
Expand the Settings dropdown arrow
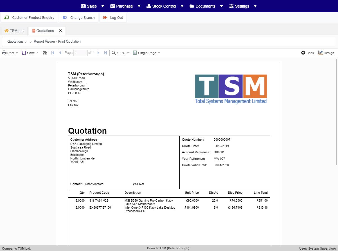pos(255,6)
